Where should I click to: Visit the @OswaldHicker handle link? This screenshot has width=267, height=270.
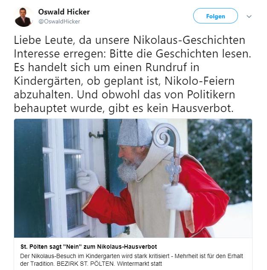[x=59, y=22]
